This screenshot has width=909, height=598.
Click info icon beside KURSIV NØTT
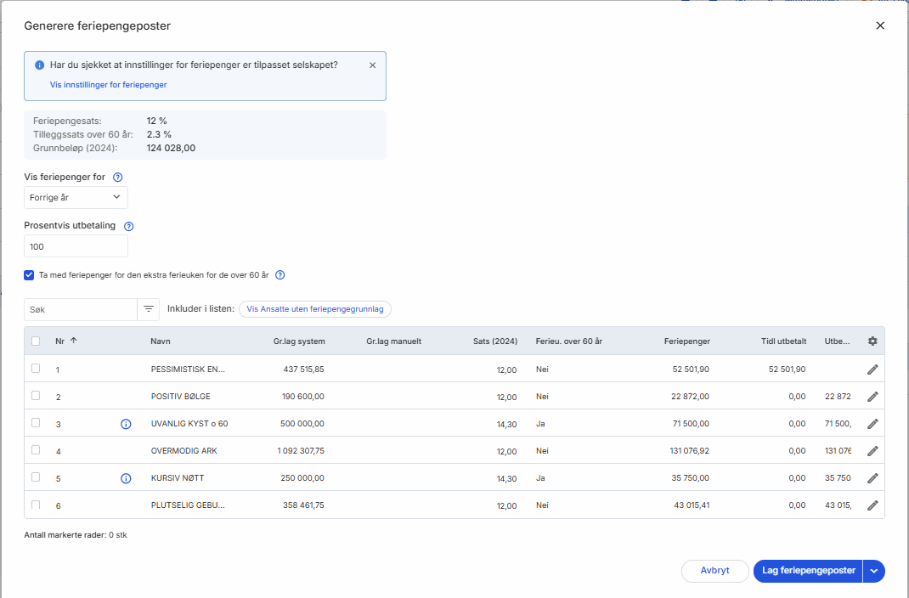tap(126, 478)
